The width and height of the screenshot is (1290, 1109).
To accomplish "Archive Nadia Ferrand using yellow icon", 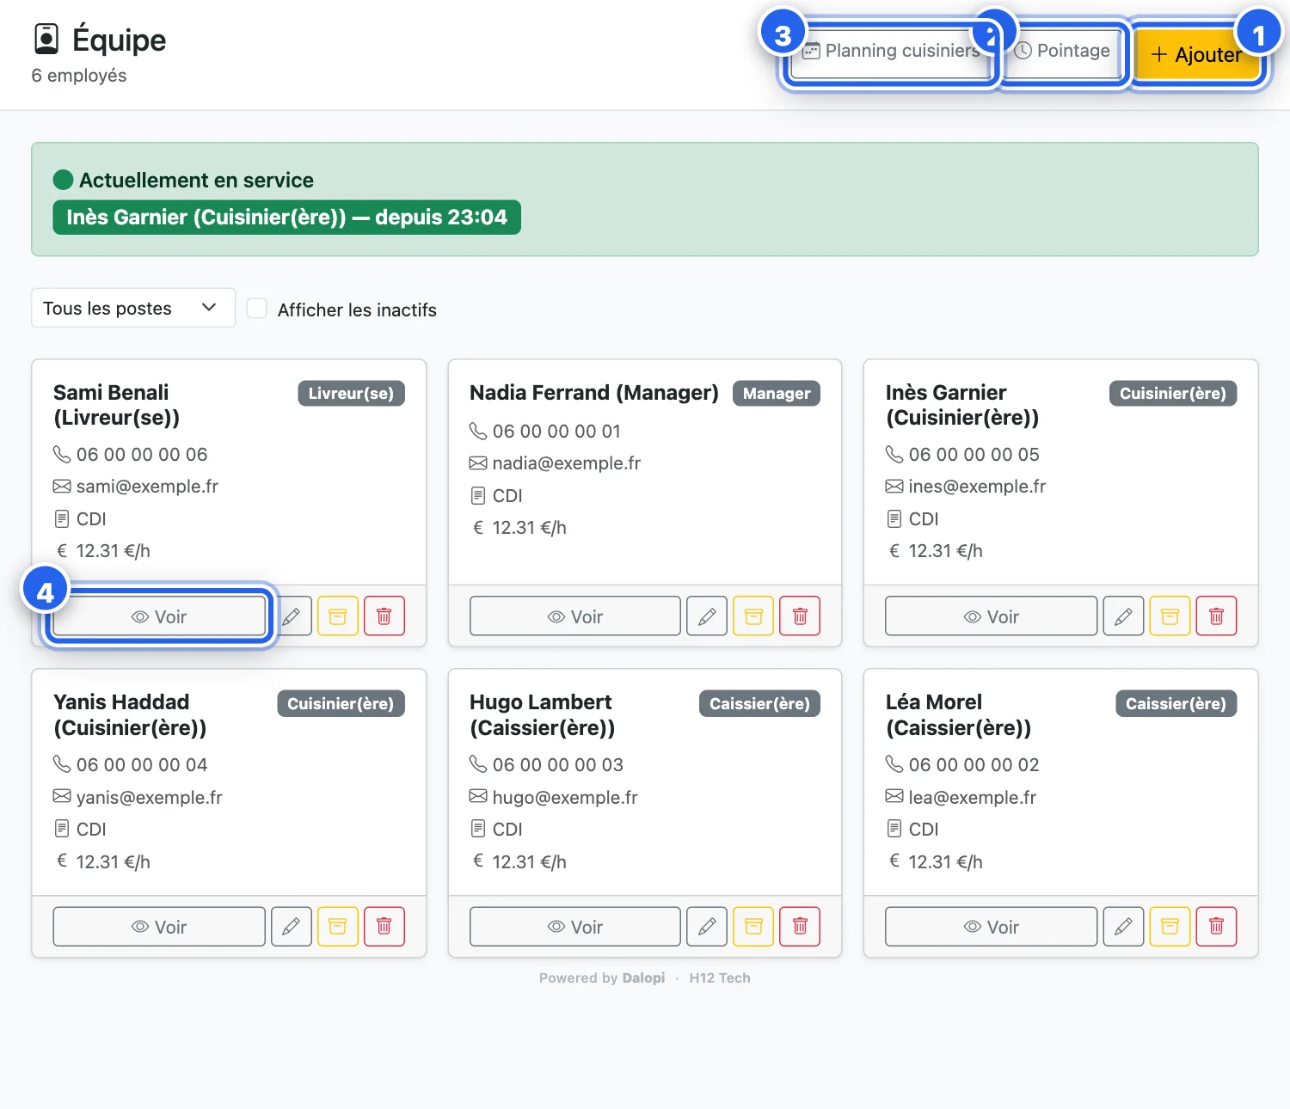I will tap(753, 616).
